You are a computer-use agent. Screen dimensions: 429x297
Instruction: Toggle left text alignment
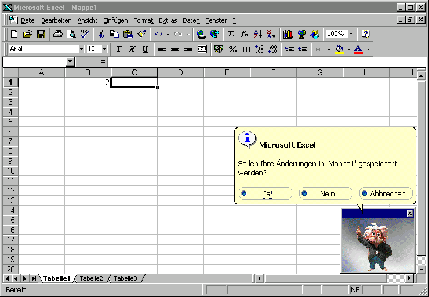point(161,49)
